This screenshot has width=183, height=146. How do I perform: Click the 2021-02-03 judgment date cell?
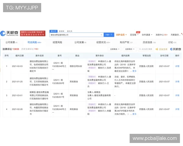pos(17,66)
